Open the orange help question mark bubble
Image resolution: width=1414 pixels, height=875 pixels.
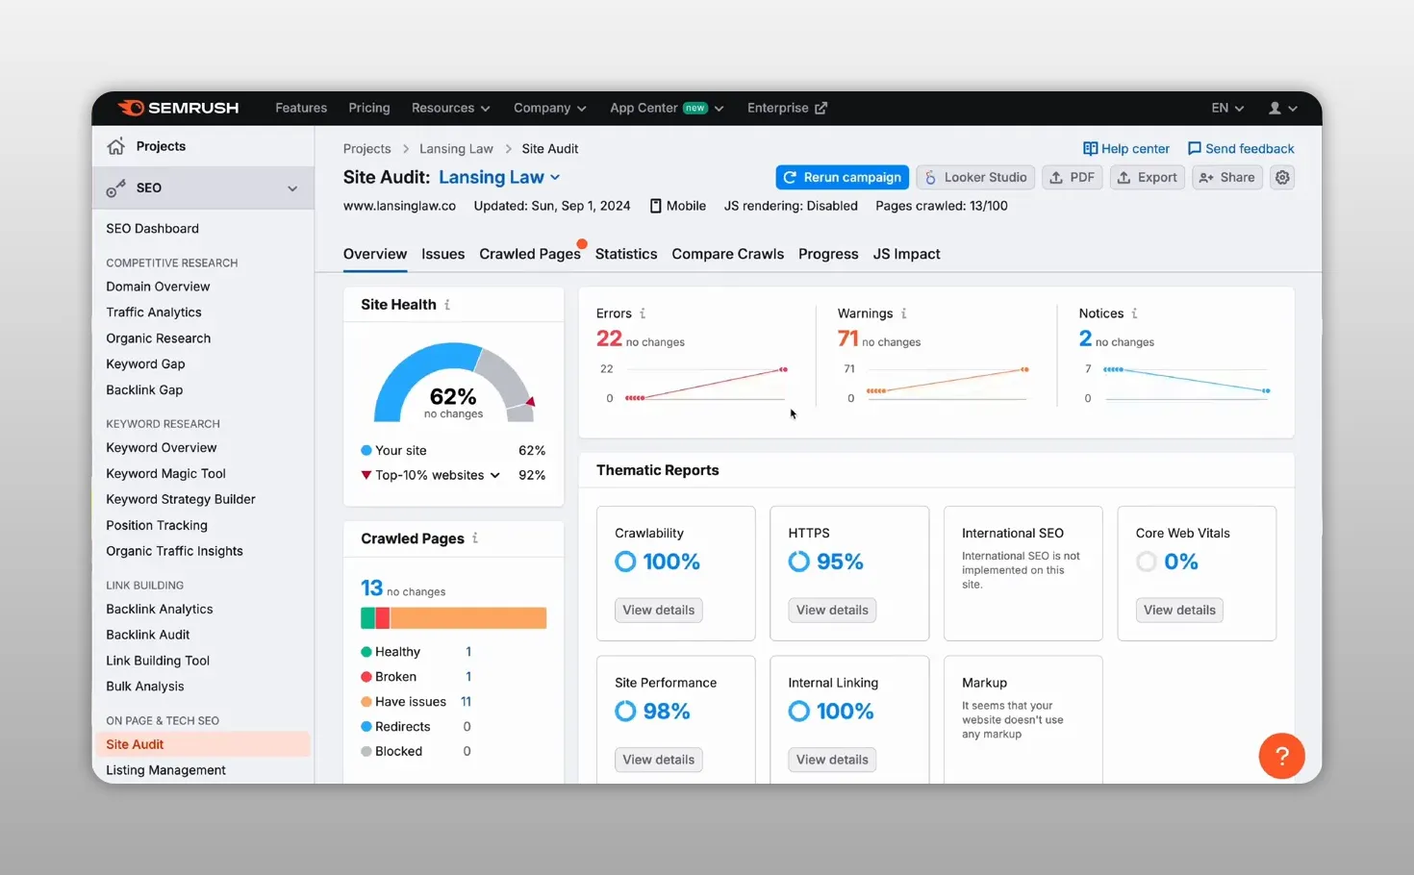(x=1281, y=757)
